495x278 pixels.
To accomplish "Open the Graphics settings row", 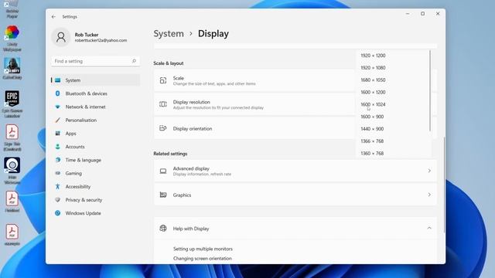I will [295, 195].
